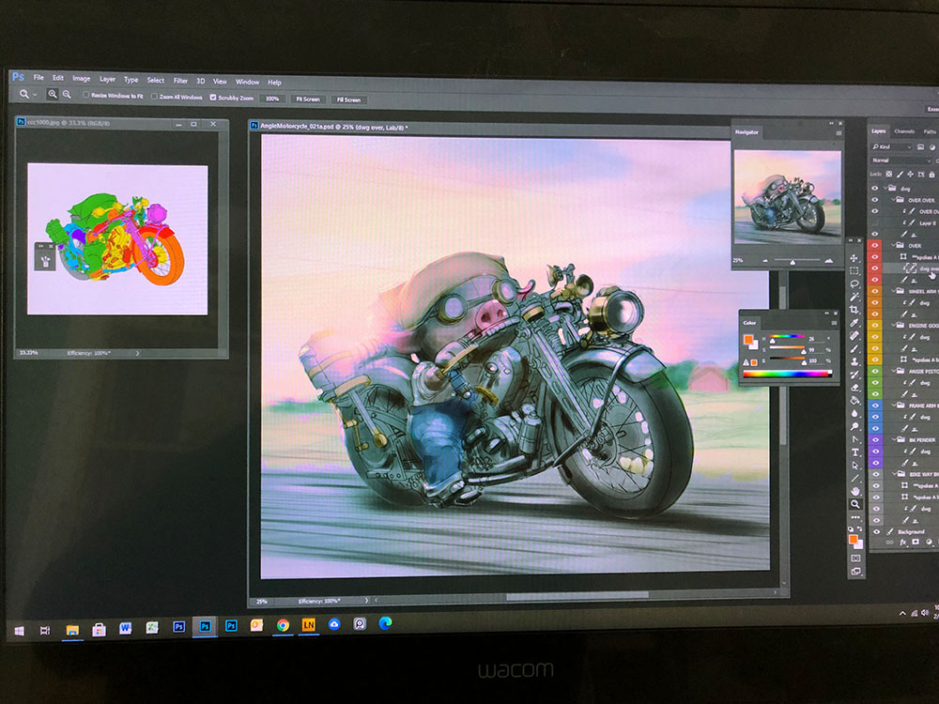Image resolution: width=939 pixels, height=704 pixels.
Task: Select the Move tool
Action: [x=854, y=258]
